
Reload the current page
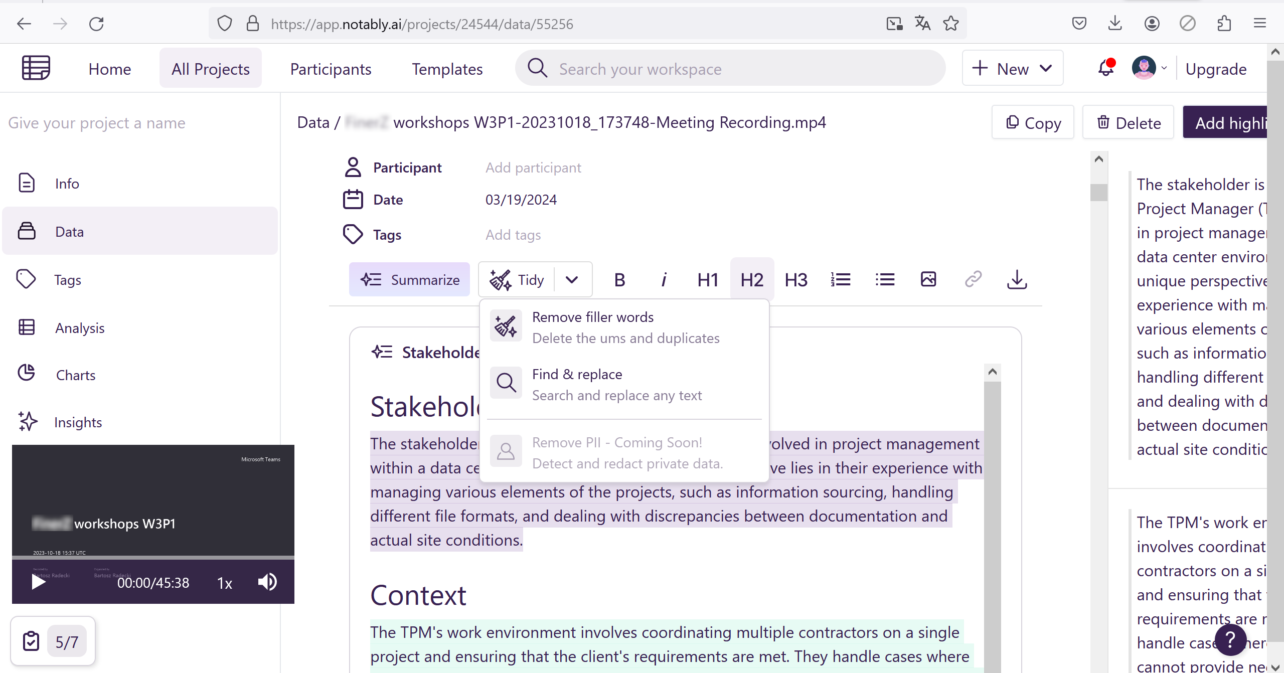pos(96,24)
